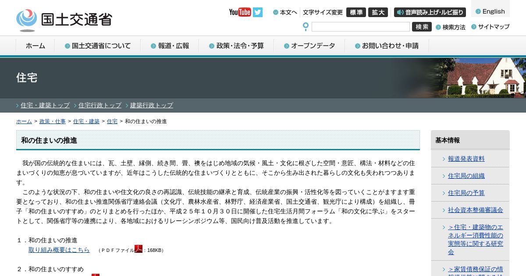The image size is (526, 276).
Task: Open 社会資本整備審議会 in sidebar
Action: (476, 210)
